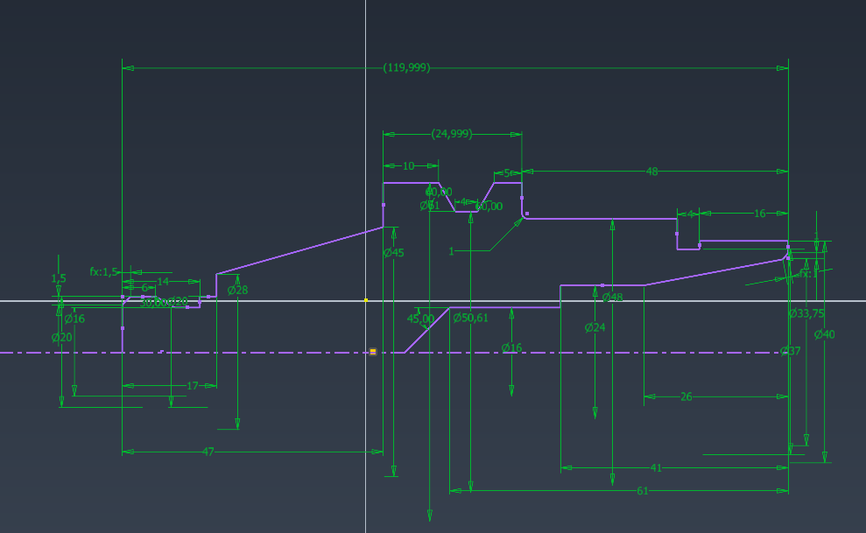Viewport: 866px width, 533px height.
Task: Select the Ø28 diameter dimension
Action: tap(237, 290)
